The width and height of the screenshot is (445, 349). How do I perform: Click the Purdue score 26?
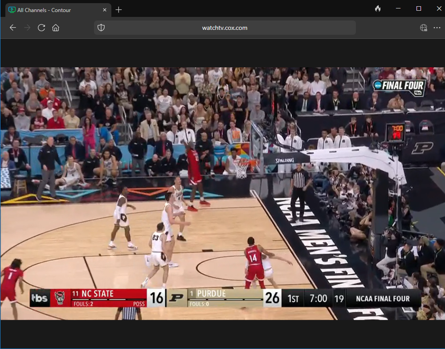(x=272, y=298)
